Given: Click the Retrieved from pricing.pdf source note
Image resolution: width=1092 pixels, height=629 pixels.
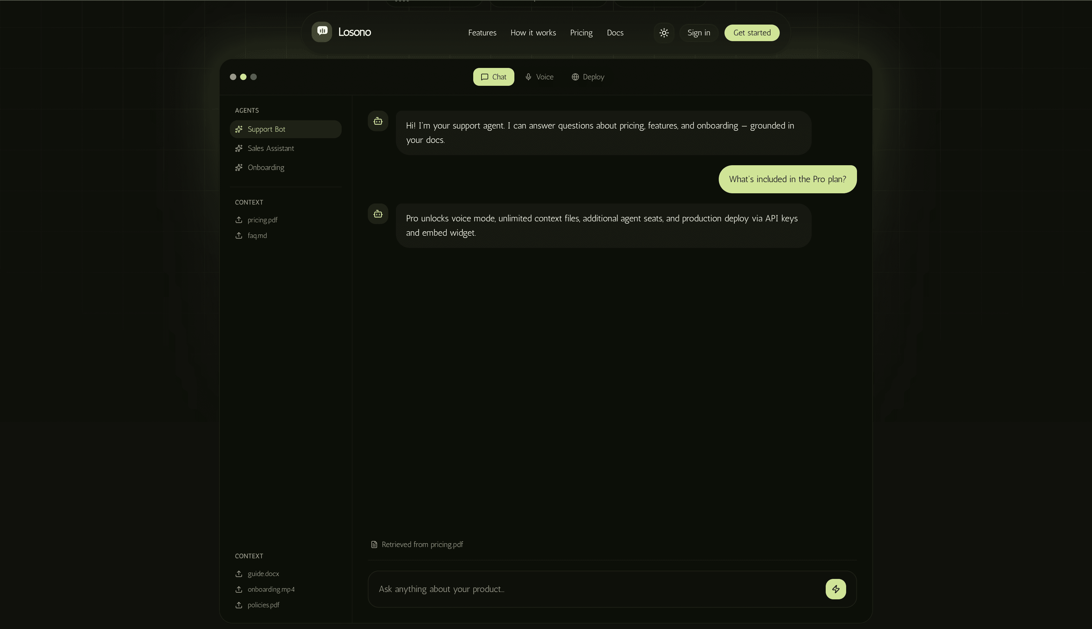Looking at the screenshot, I should (417, 544).
